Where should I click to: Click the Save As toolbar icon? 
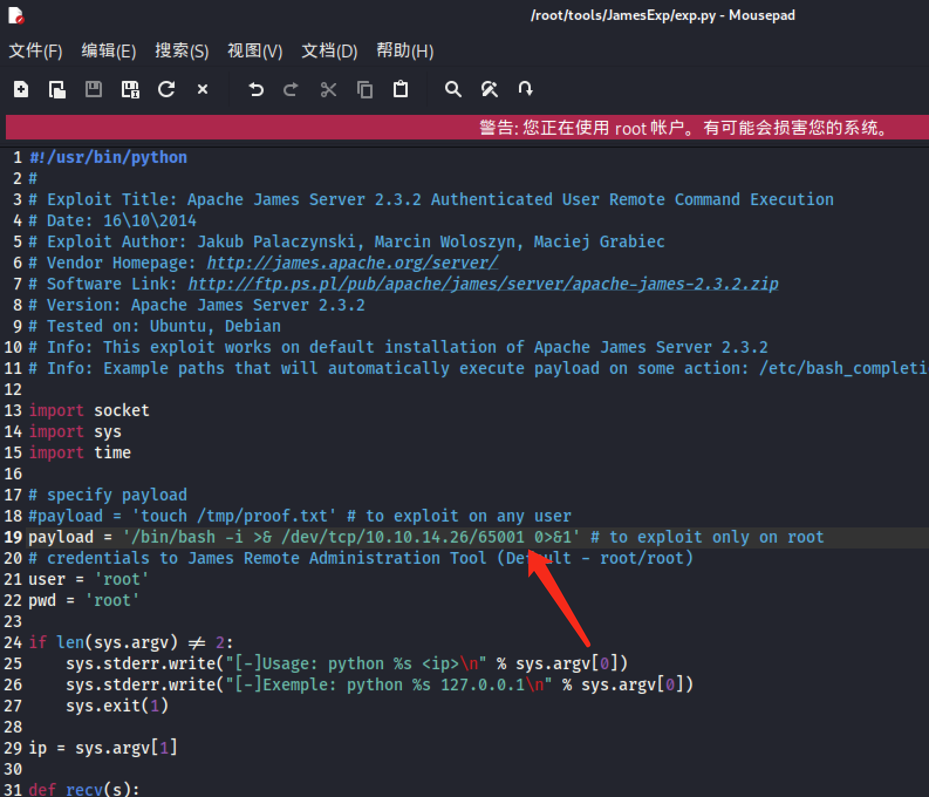(x=130, y=89)
